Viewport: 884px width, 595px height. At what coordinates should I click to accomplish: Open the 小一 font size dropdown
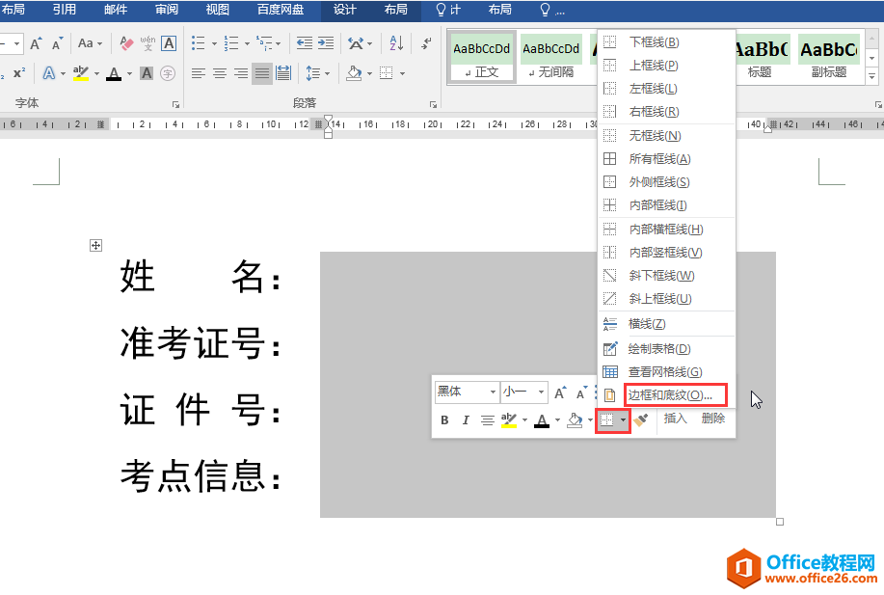click(x=542, y=392)
